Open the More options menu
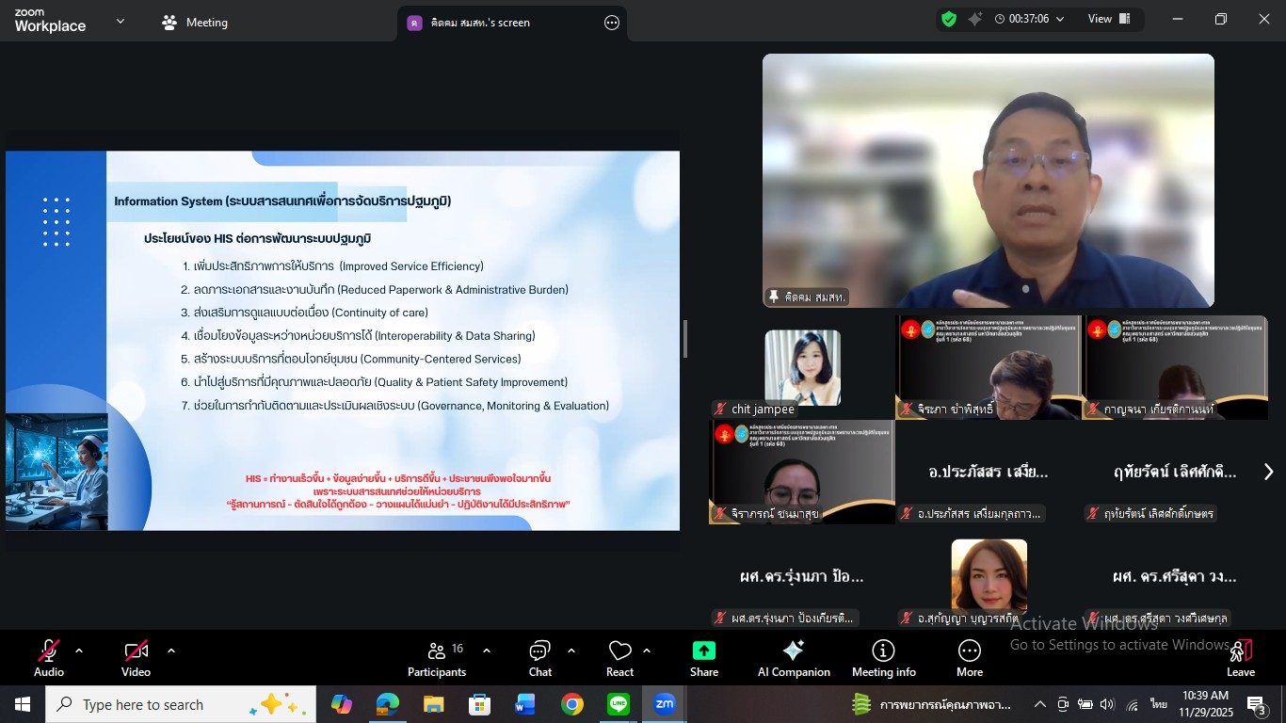 pyautogui.click(x=969, y=659)
